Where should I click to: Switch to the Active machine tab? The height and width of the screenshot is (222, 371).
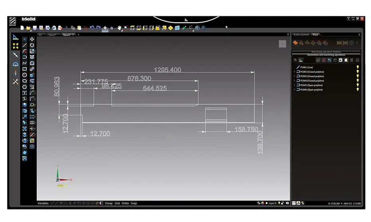tap(301, 35)
